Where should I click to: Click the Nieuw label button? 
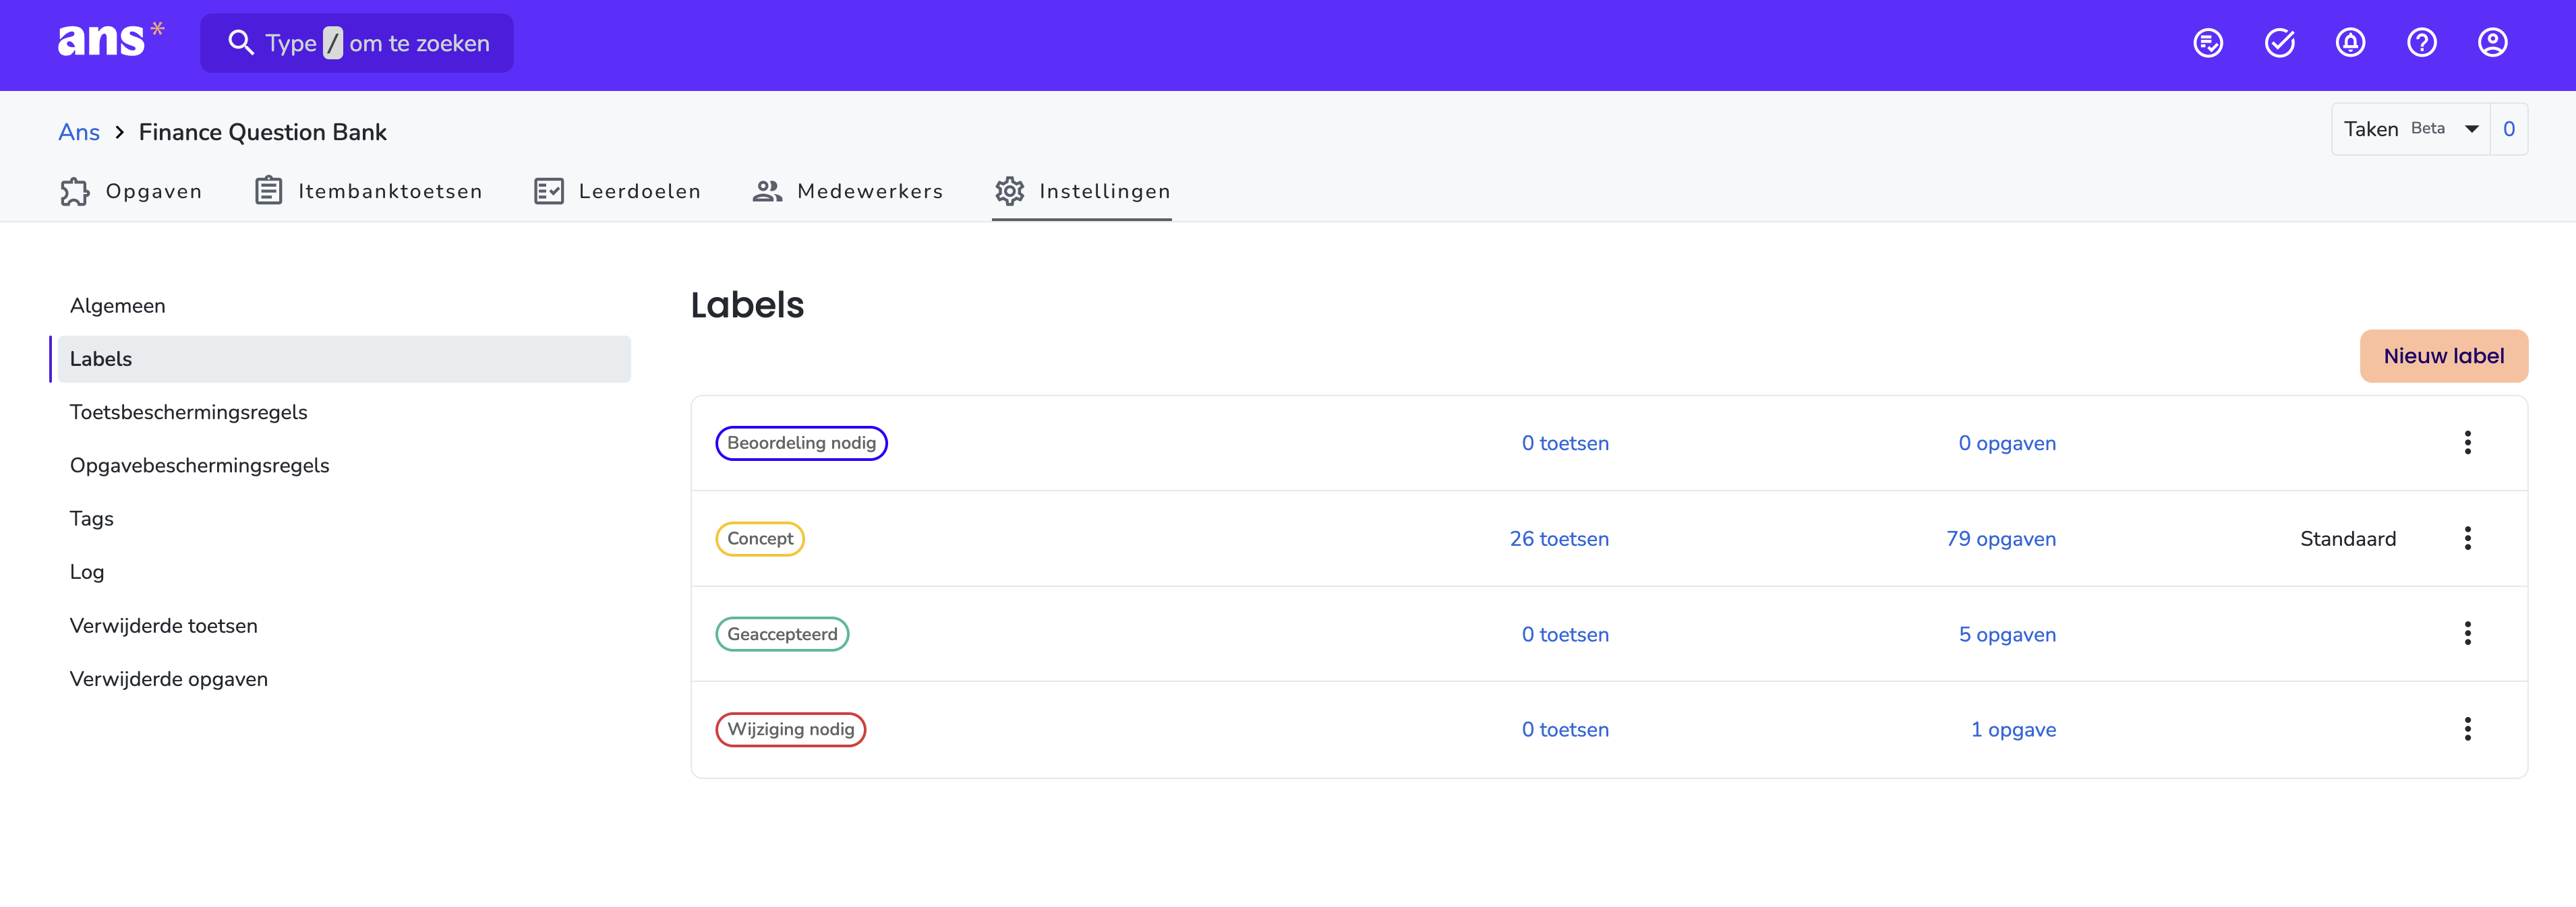(2442, 356)
